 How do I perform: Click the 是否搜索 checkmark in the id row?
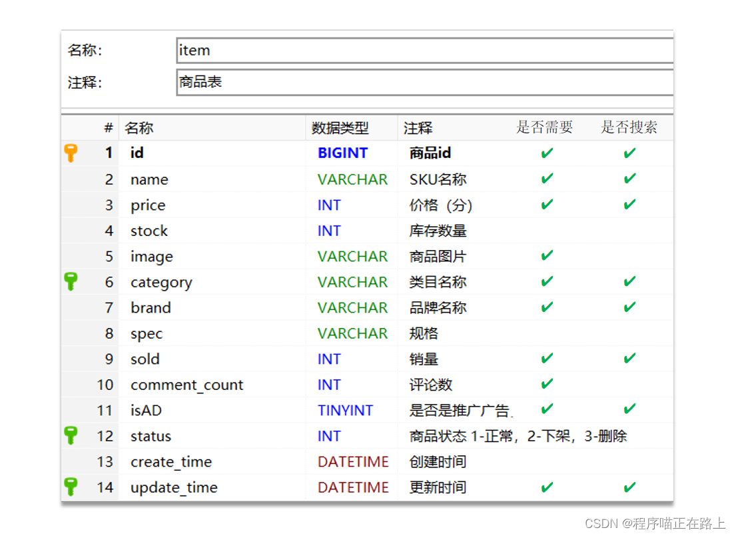[x=629, y=153]
